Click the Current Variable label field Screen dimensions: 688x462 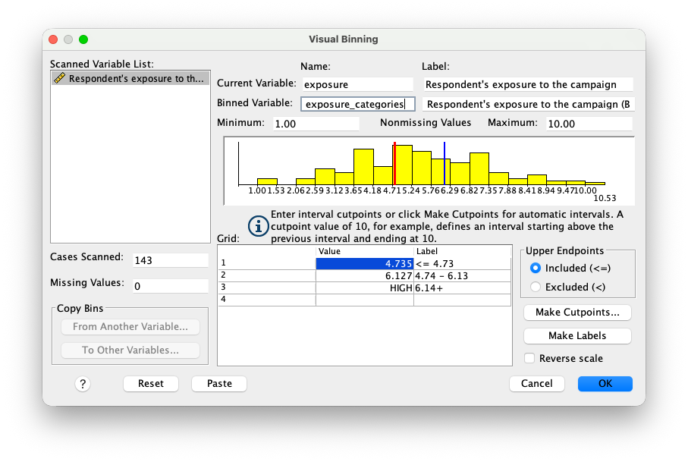tap(528, 84)
